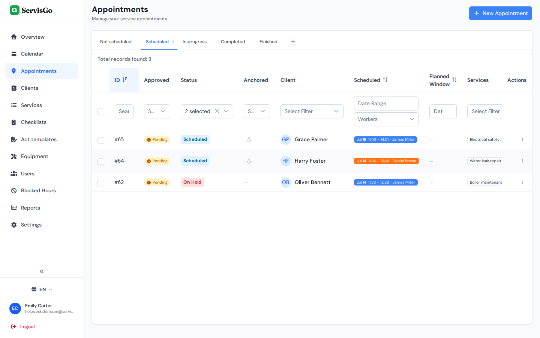Clear the '2 selected' status filter

[217, 111]
